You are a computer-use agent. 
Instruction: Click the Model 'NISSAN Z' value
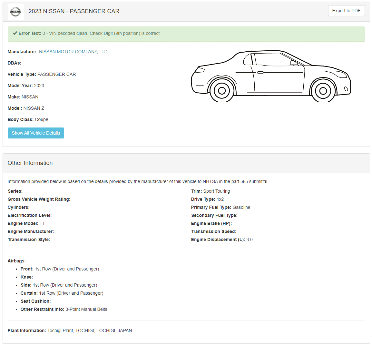(34, 108)
